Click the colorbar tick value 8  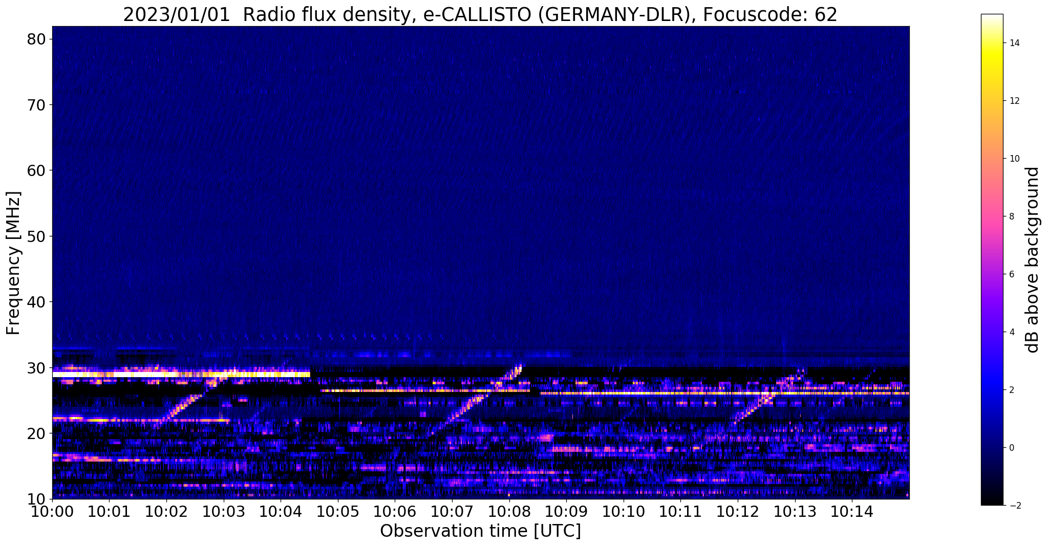[x=1012, y=216]
